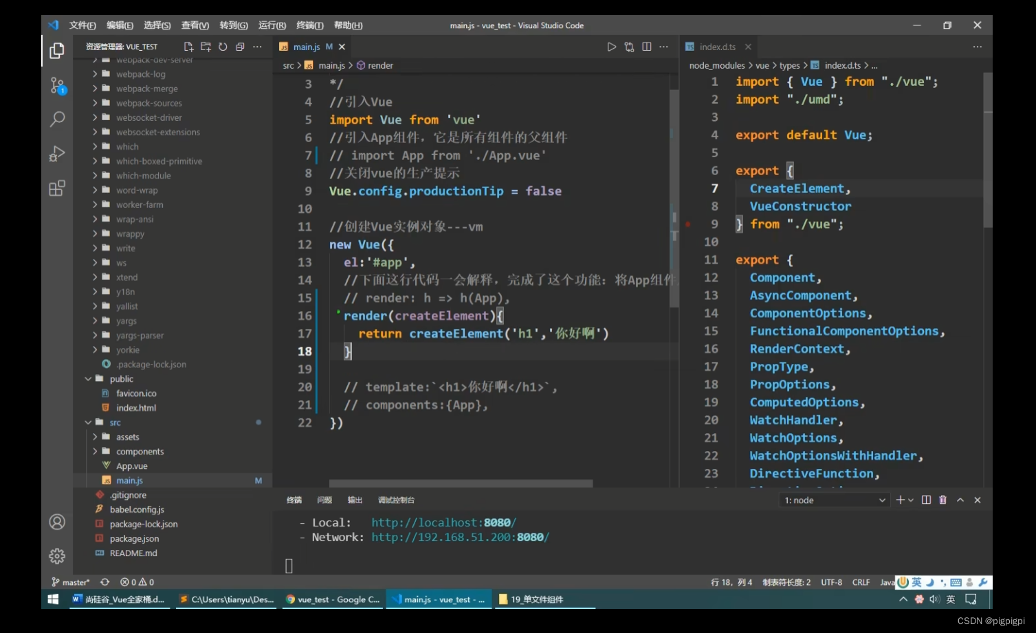The height and width of the screenshot is (633, 1036).
Task: Open the 编辑(E) menu
Action: click(120, 25)
